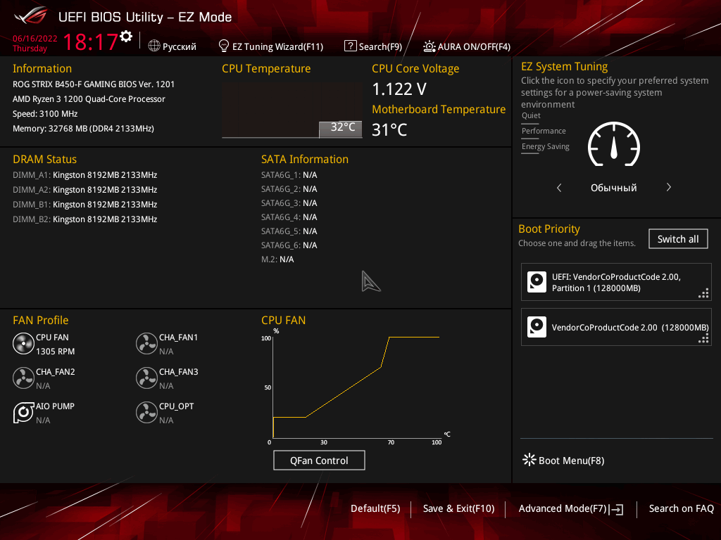This screenshot has height=540, width=721.
Task: Click Save & Exit(F10)
Action: [458, 508]
